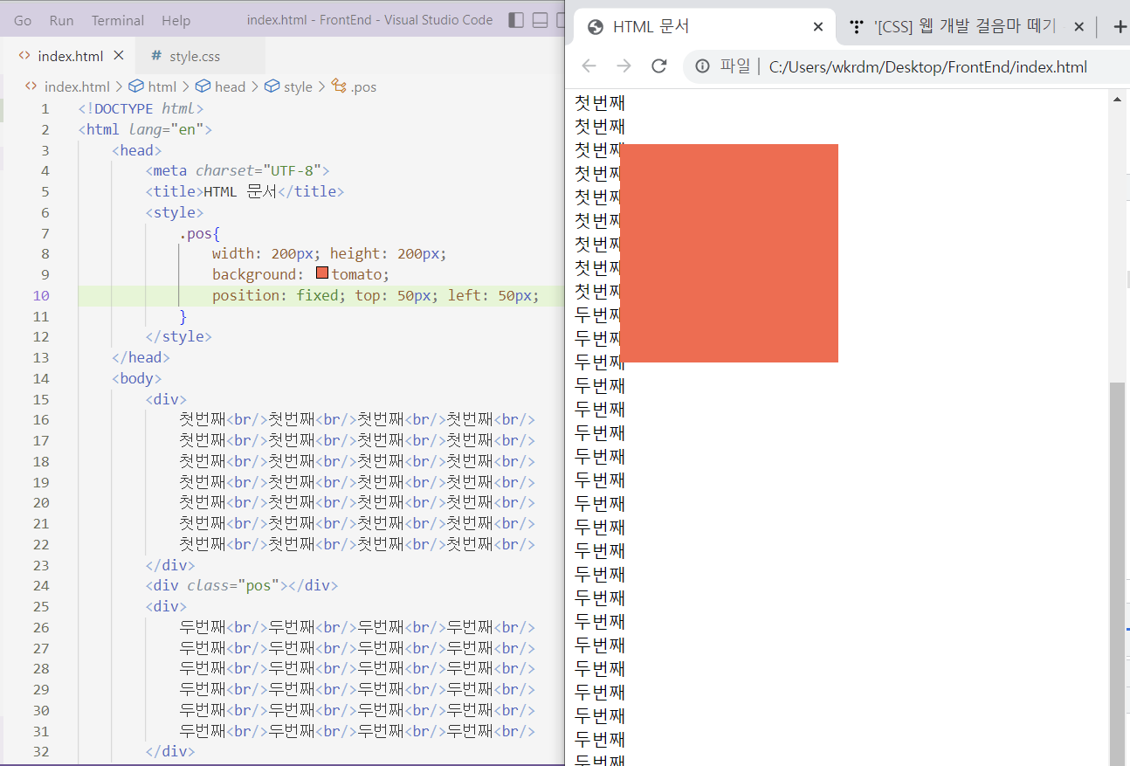Viewport: 1130px width, 766px height.
Task: Click the style.css file icon on tab
Action: point(156,56)
